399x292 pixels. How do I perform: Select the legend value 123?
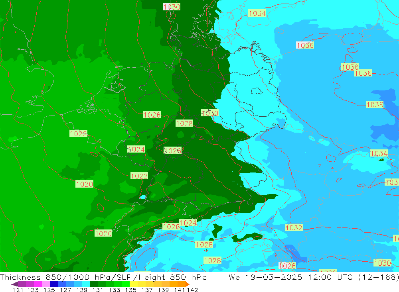[33, 290]
